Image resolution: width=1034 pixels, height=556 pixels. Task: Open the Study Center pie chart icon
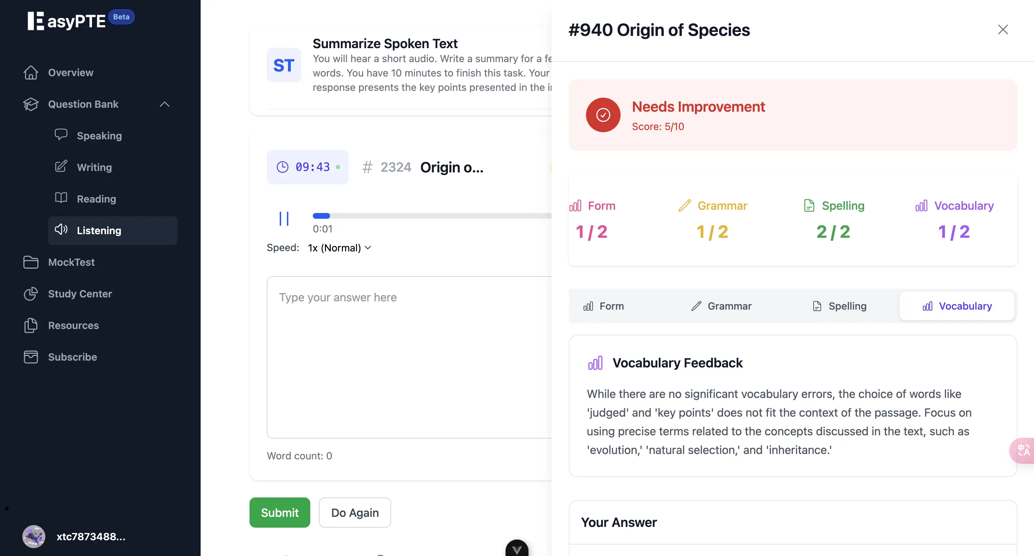click(x=31, y=294)
